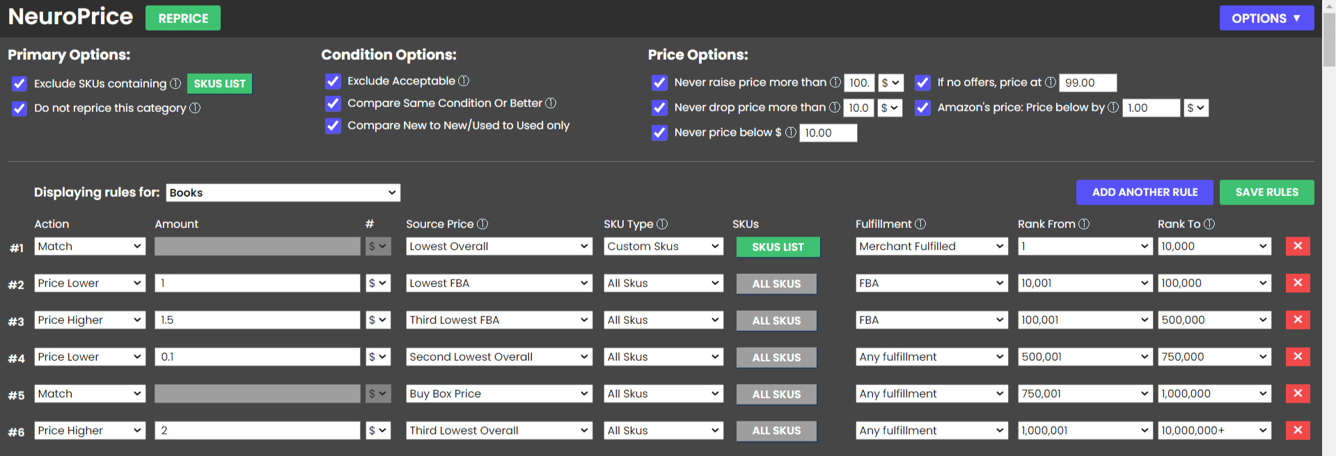
Task: Disable Never raise price more than checkbox
Action: pyautogui.click(x=659, y=83)
